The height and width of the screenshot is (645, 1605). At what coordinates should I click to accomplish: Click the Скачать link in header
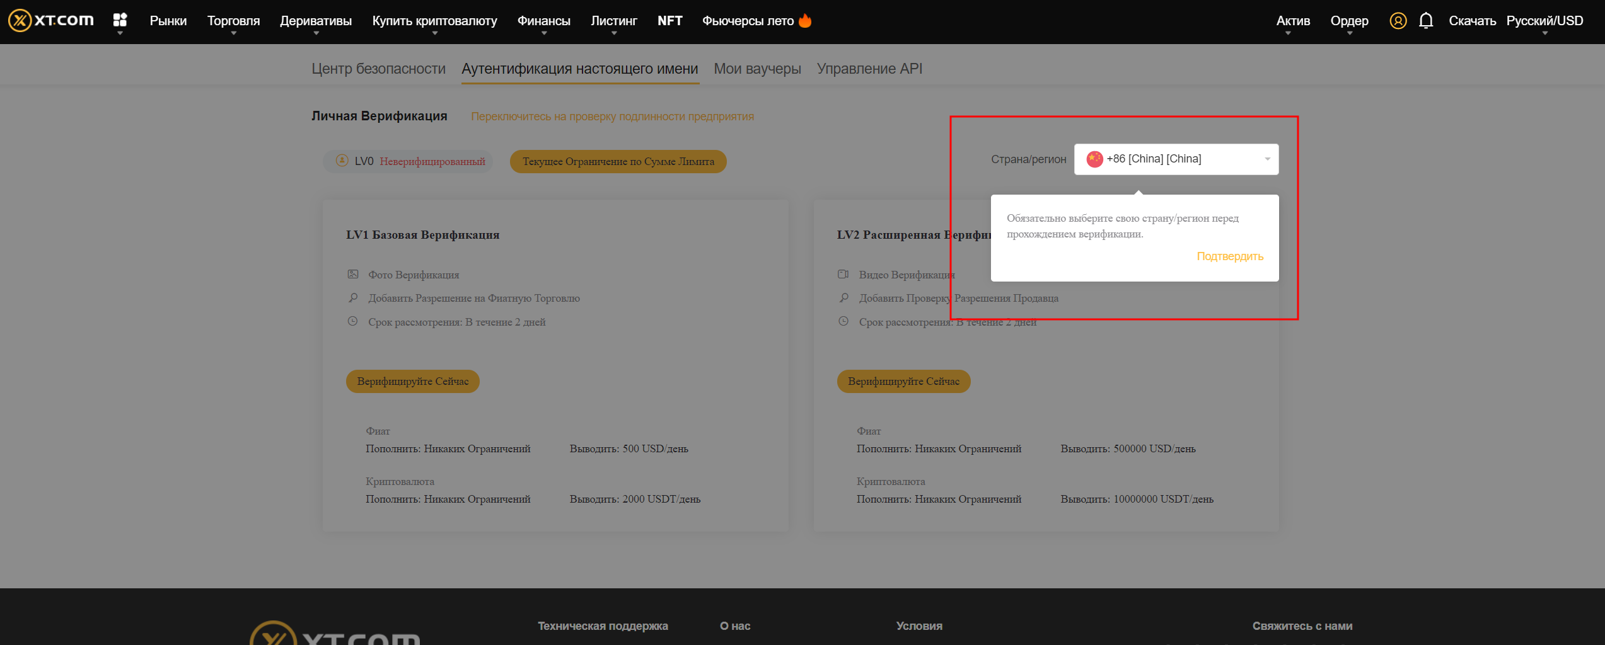pos(1472,21)
